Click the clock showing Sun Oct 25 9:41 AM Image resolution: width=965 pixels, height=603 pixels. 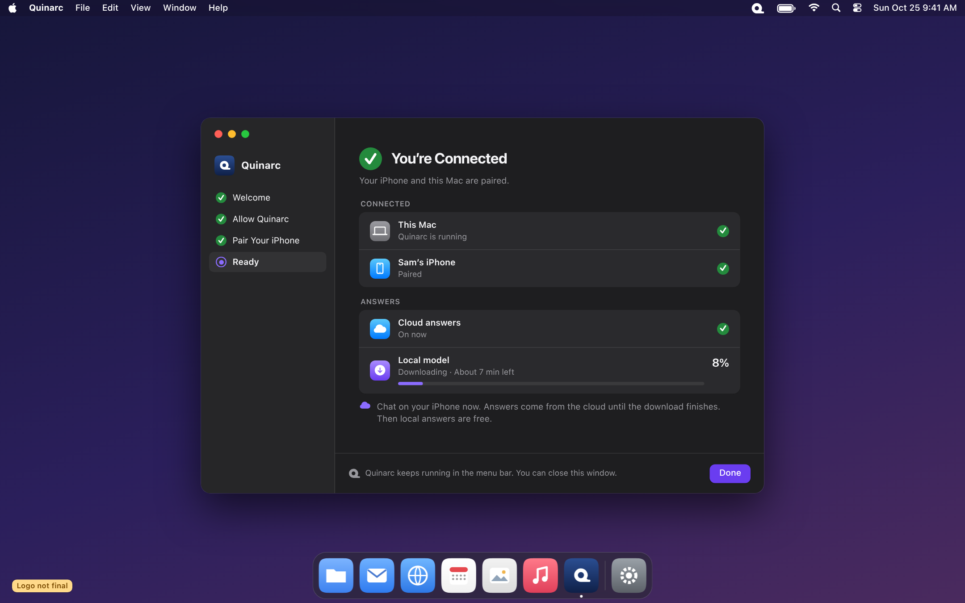pyautogui.click(x=915, y=8)
